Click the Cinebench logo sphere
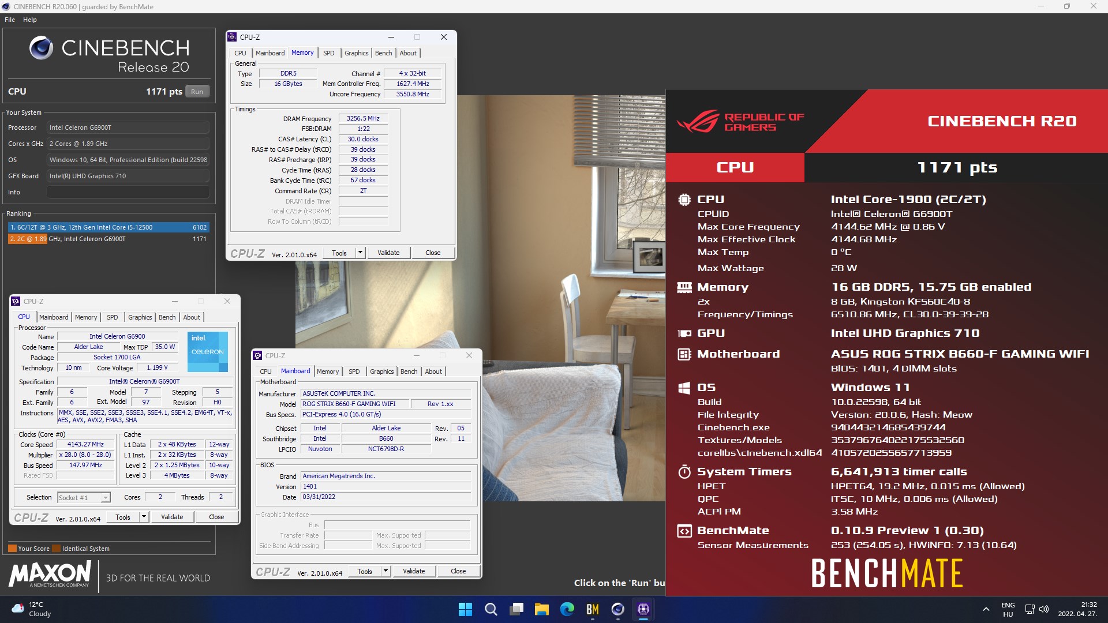 (41, 48)
